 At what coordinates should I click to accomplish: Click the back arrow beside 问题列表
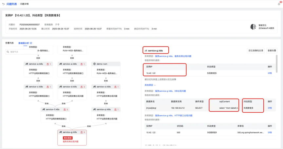coord(3,4)
